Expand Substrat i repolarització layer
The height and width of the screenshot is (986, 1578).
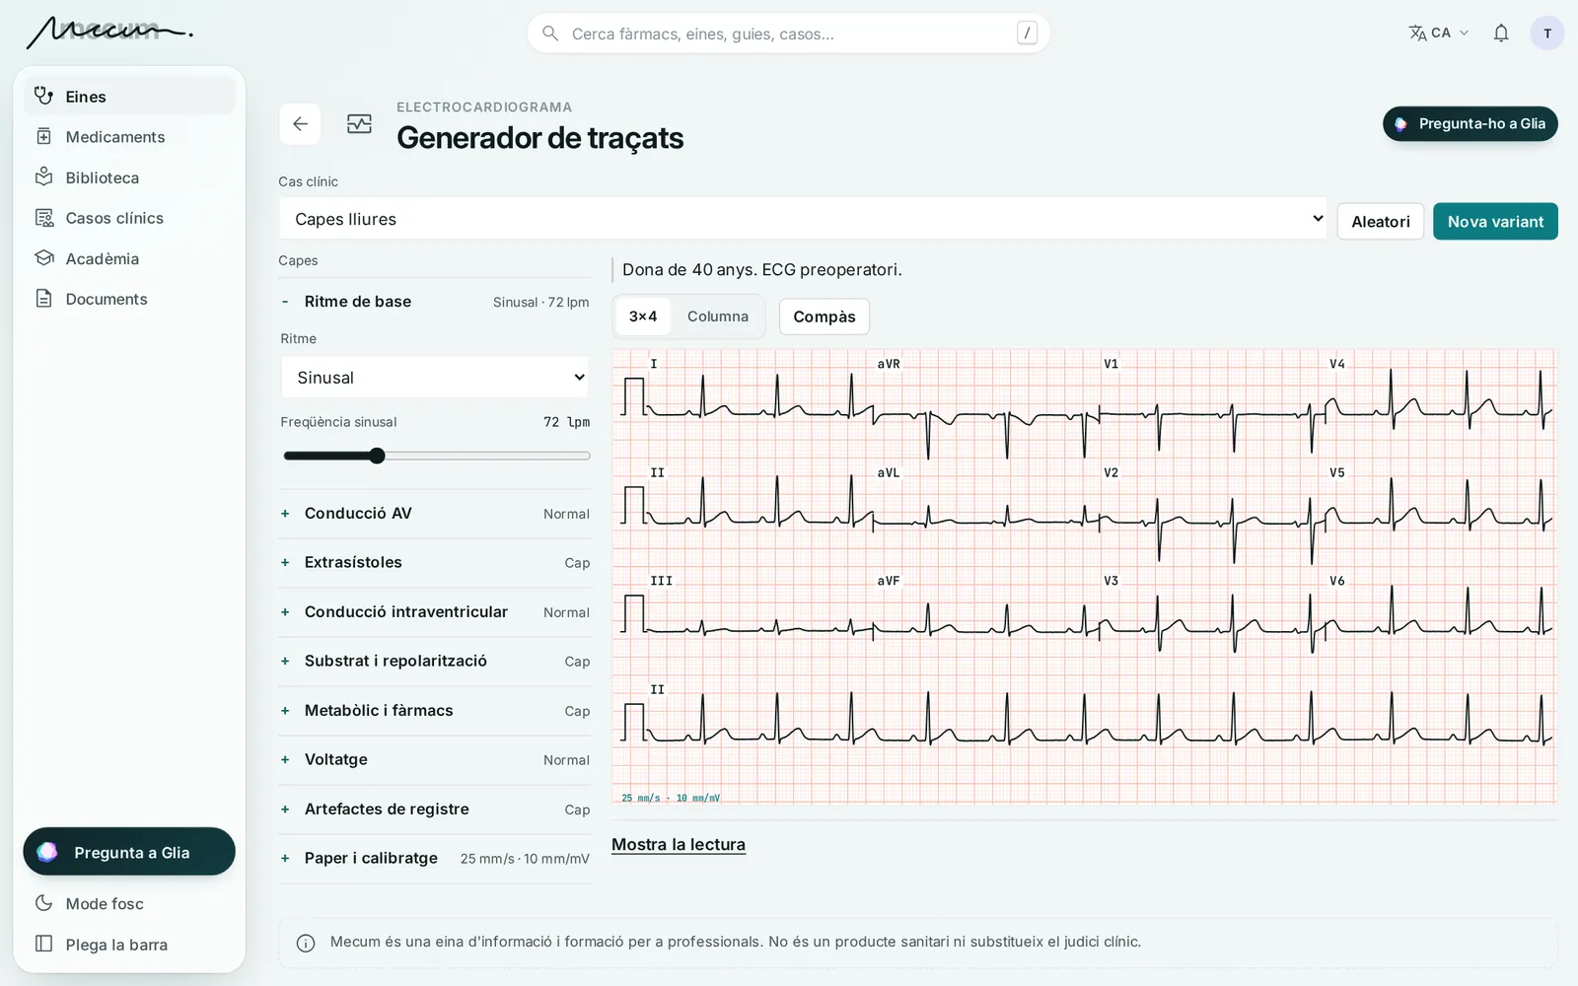point(435,662)
